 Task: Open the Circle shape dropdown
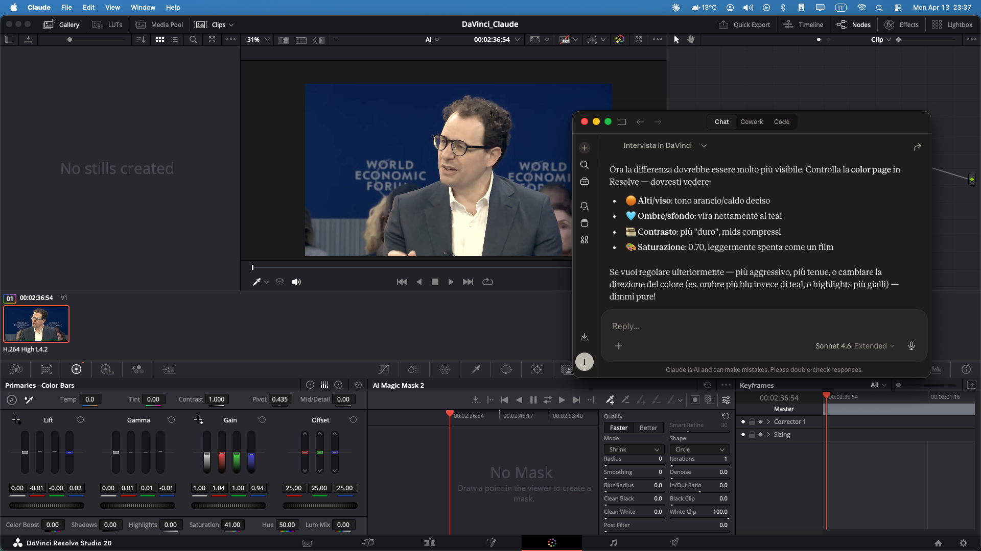point(699,449)
